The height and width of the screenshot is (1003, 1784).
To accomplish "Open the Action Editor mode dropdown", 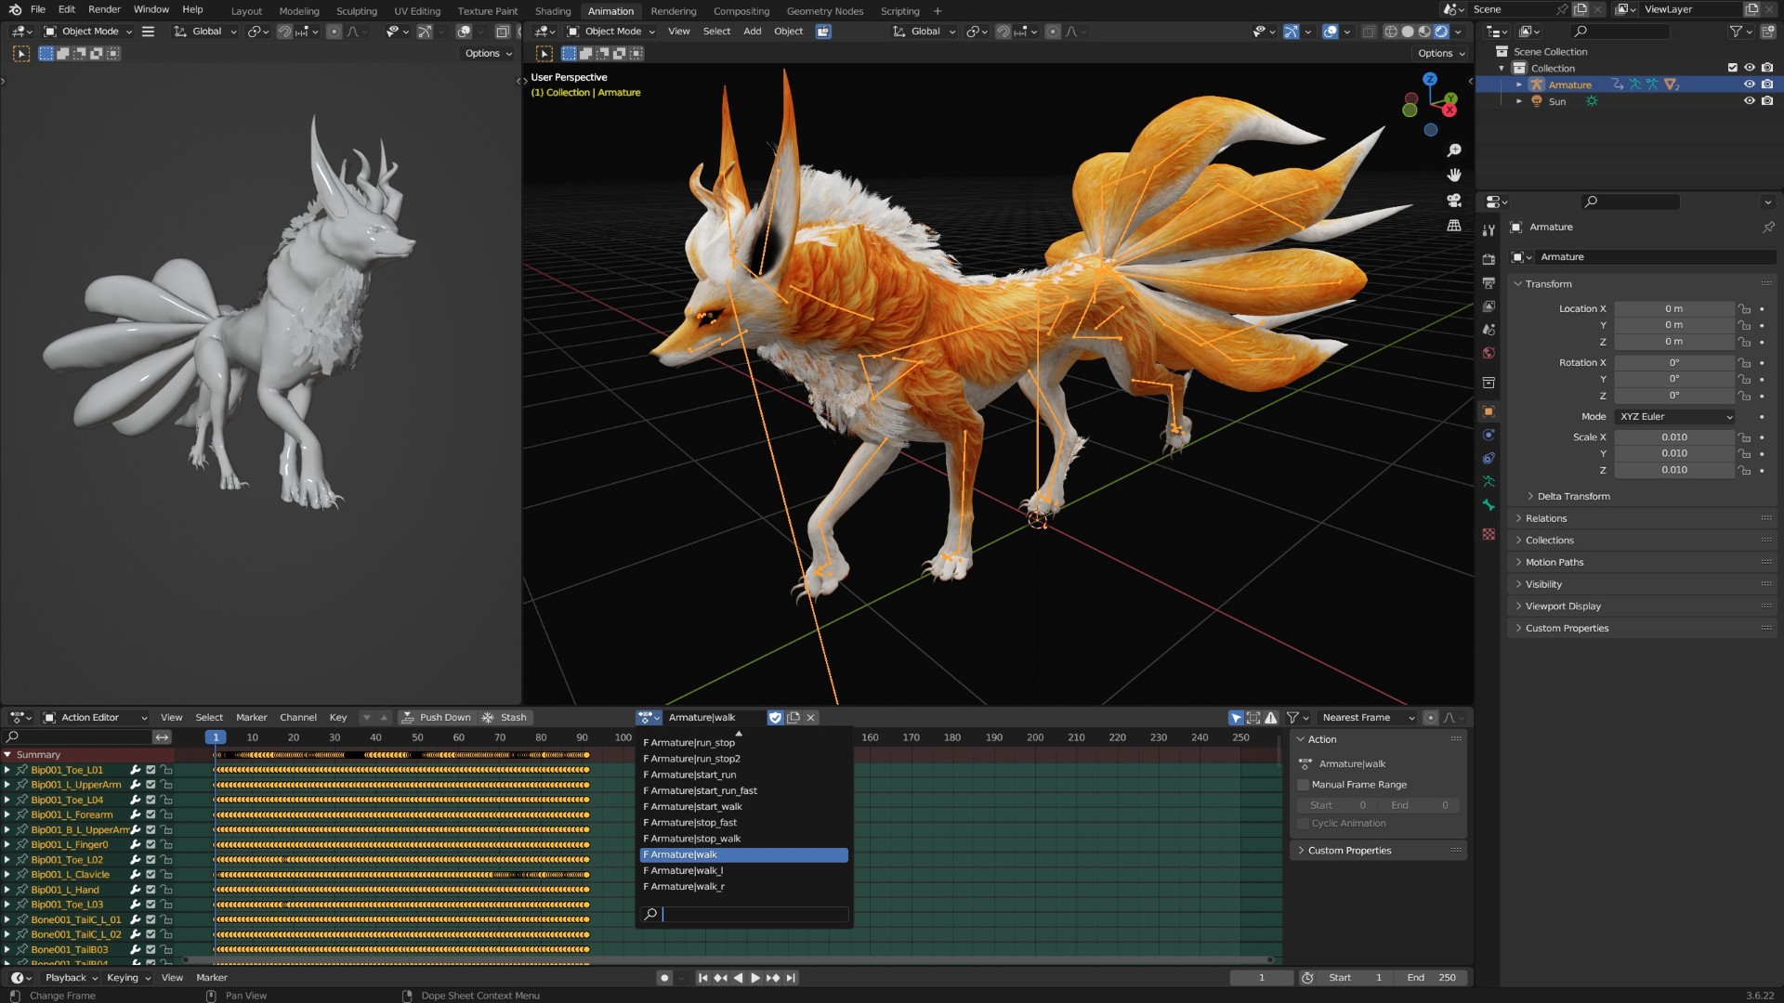I will [x=97, y=718].
